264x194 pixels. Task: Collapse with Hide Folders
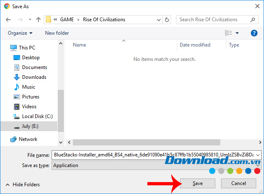tap(23, 185)
